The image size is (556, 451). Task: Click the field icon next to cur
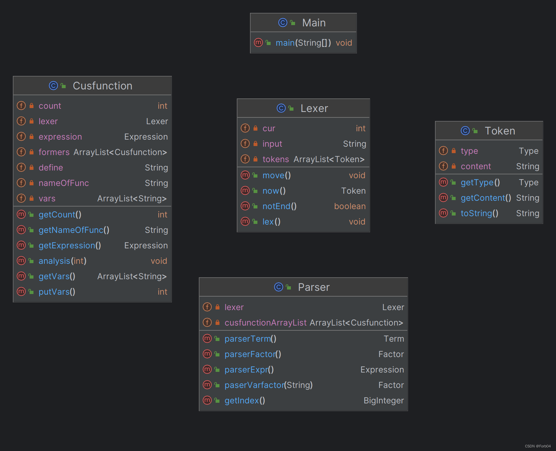click(245, 128)
